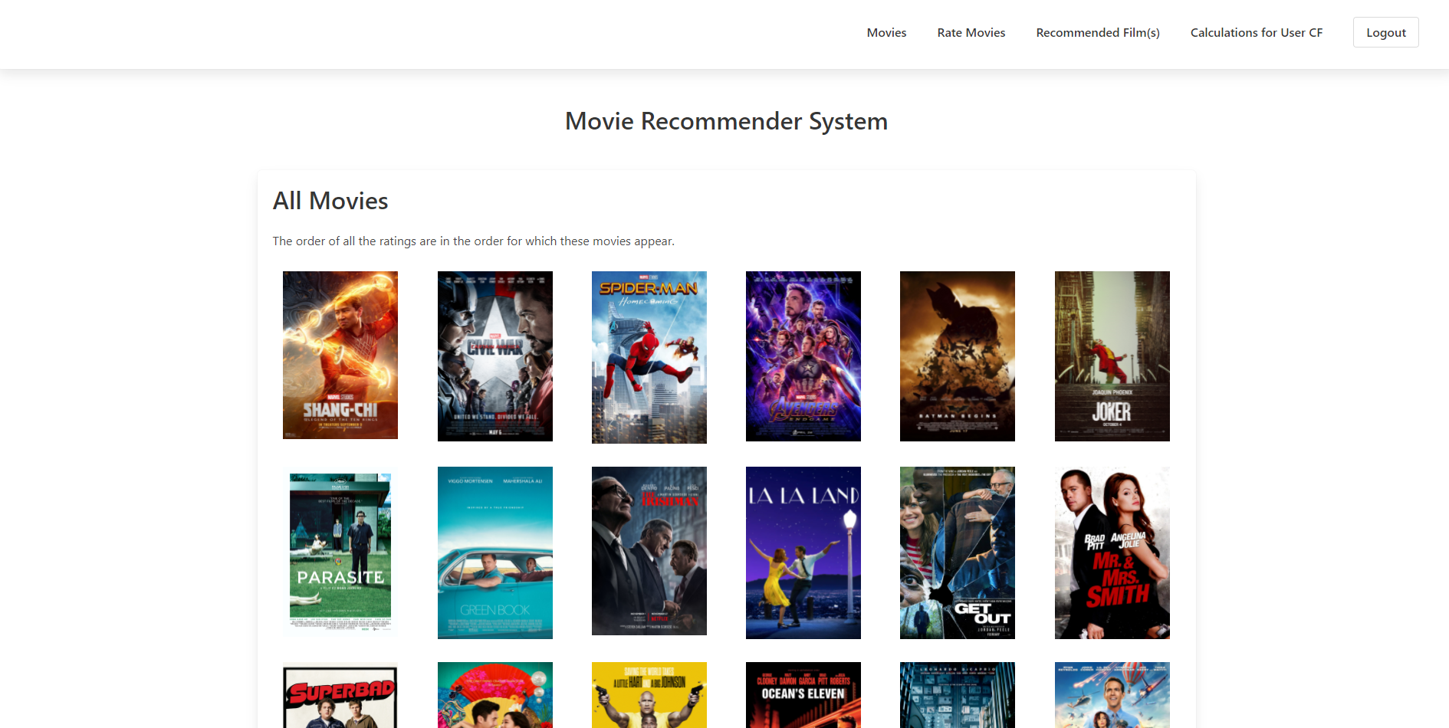Select the Captain America Civil War poster
Viewport: 1449px width, 728px height.
pos(495,356)
